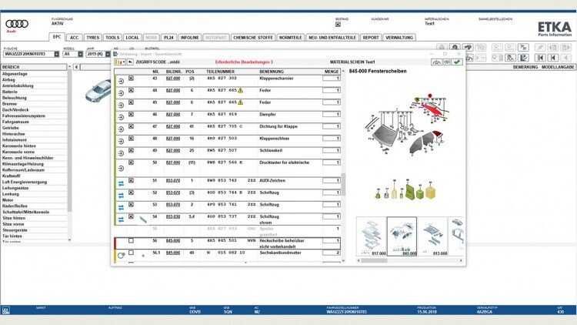Click the skip-to-first navigation icon in main toolbar
This screenshot has height=325, width=577.
pyautogui.click(x=540, y=58)
